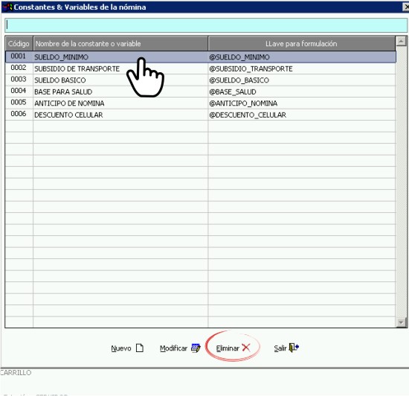Click the LLave para formulación header

[301, 44]
